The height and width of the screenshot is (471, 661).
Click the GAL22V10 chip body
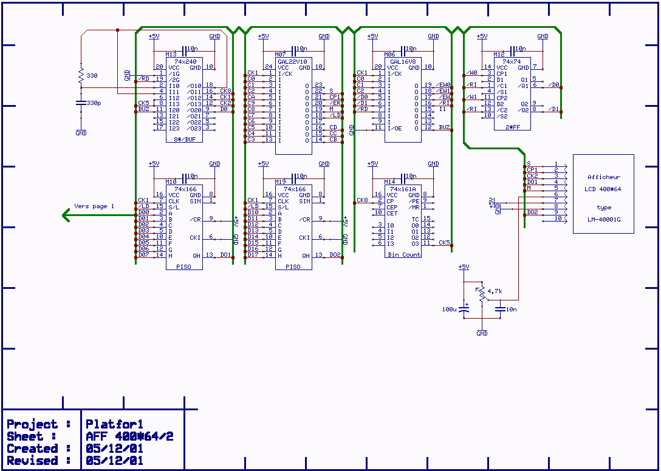pos(293,106)
